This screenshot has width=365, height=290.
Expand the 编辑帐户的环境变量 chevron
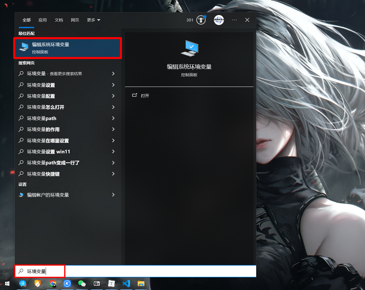pos(113,195)
